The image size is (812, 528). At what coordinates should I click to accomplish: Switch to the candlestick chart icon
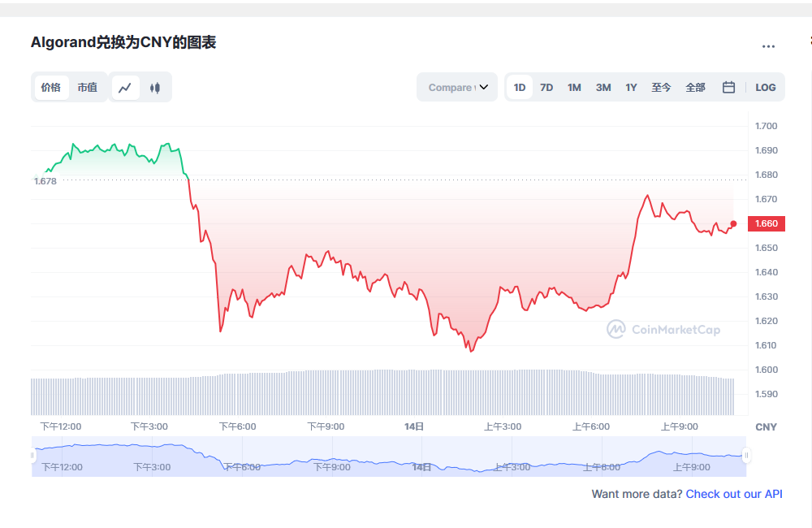155,88
